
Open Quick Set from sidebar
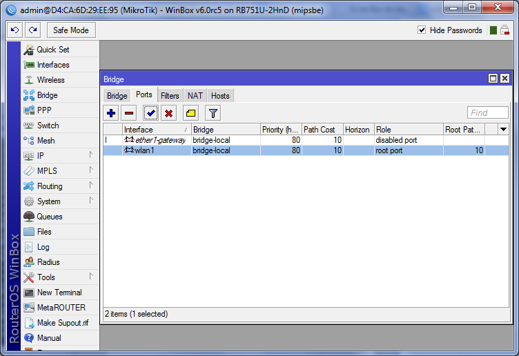[60, 50]
